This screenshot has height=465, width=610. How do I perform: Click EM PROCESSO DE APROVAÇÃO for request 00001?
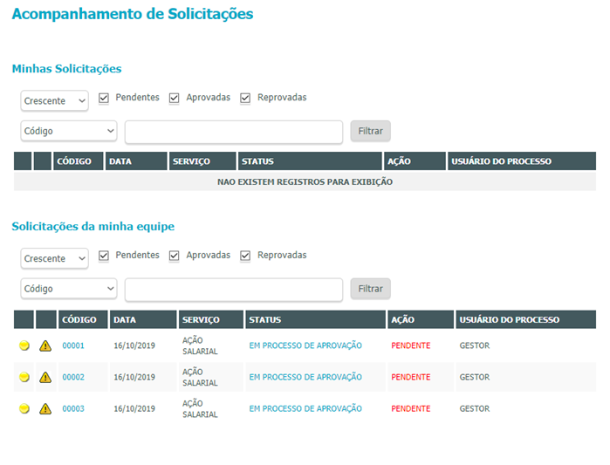coord(305,345)
